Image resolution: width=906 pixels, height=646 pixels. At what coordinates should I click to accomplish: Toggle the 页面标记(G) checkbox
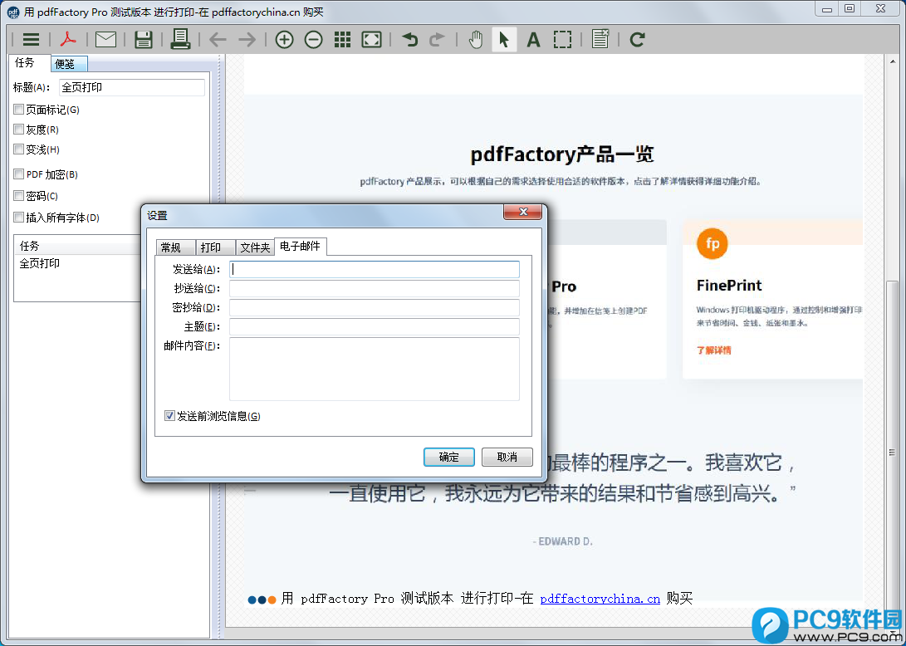(x=19, y=110)
